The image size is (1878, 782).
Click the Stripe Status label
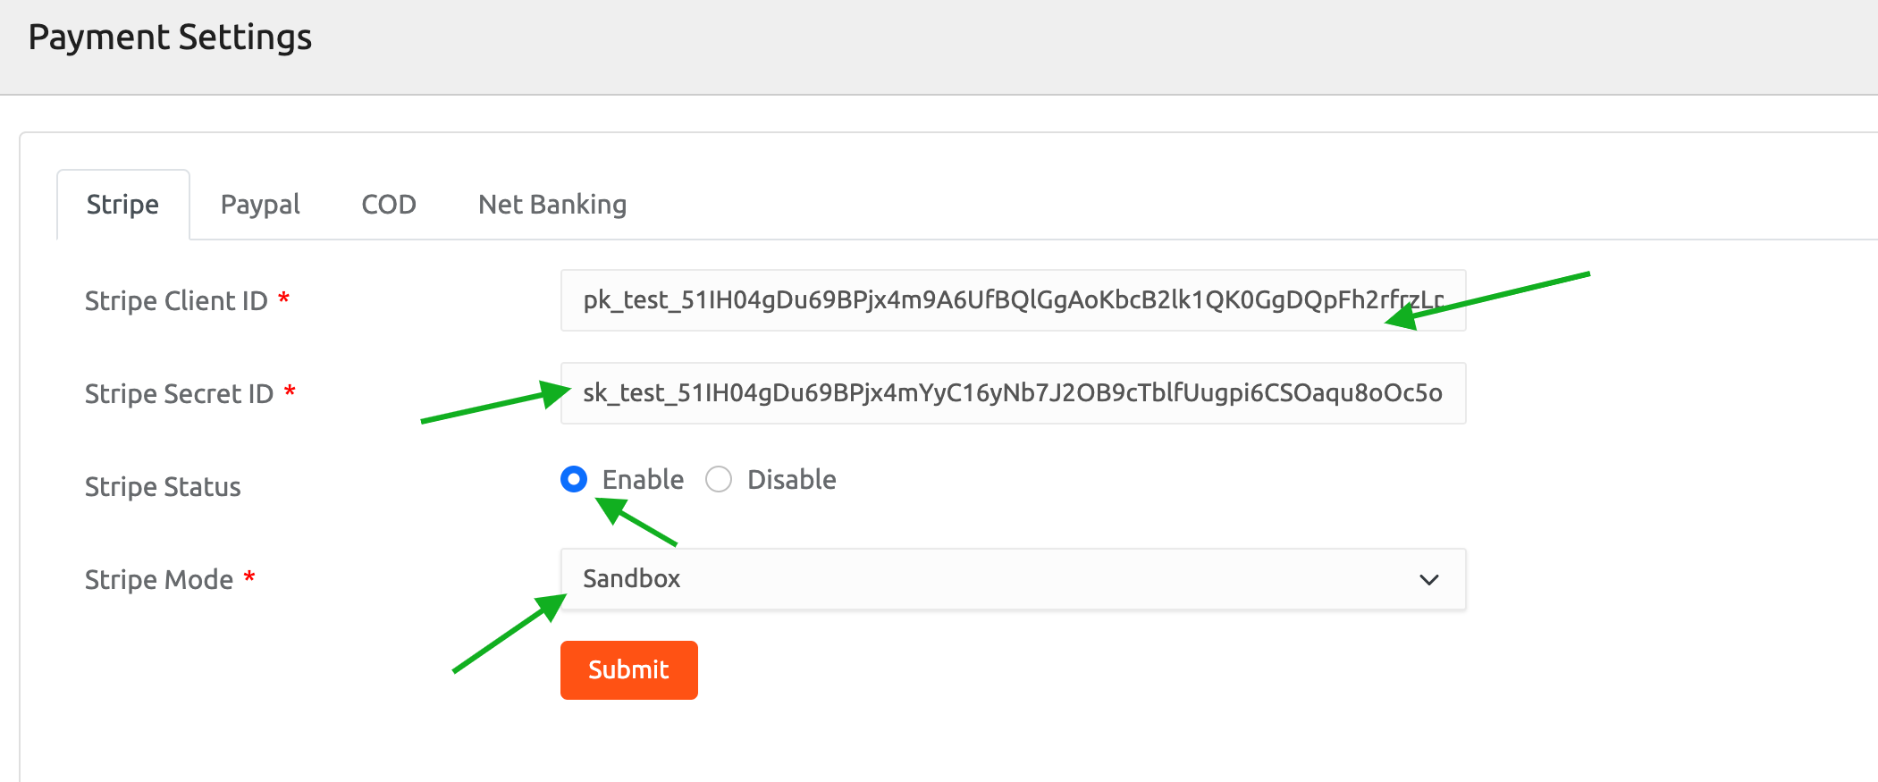163,487
